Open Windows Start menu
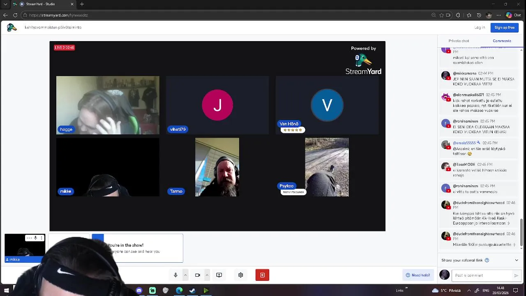The image size is (526, 296). coord(6,291)
